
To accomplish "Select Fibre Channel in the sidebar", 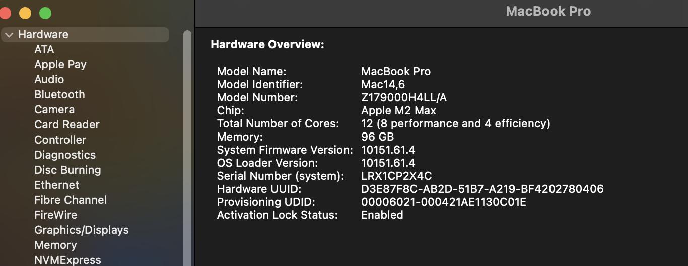I will click(71, 200).
